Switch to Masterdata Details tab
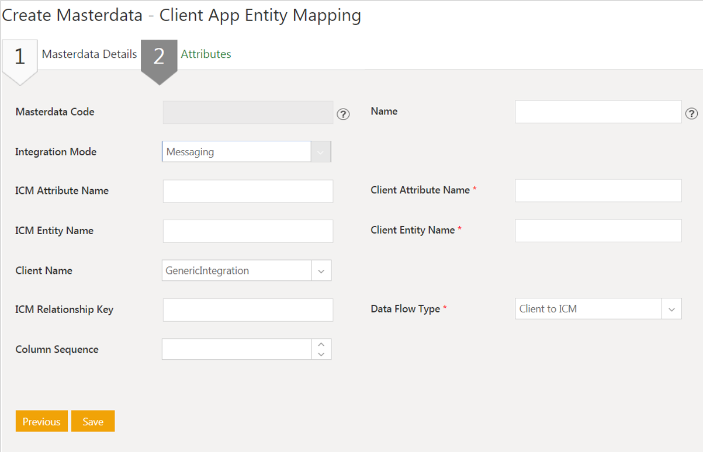This screenshot has height=452, width=703. point(89,54)
